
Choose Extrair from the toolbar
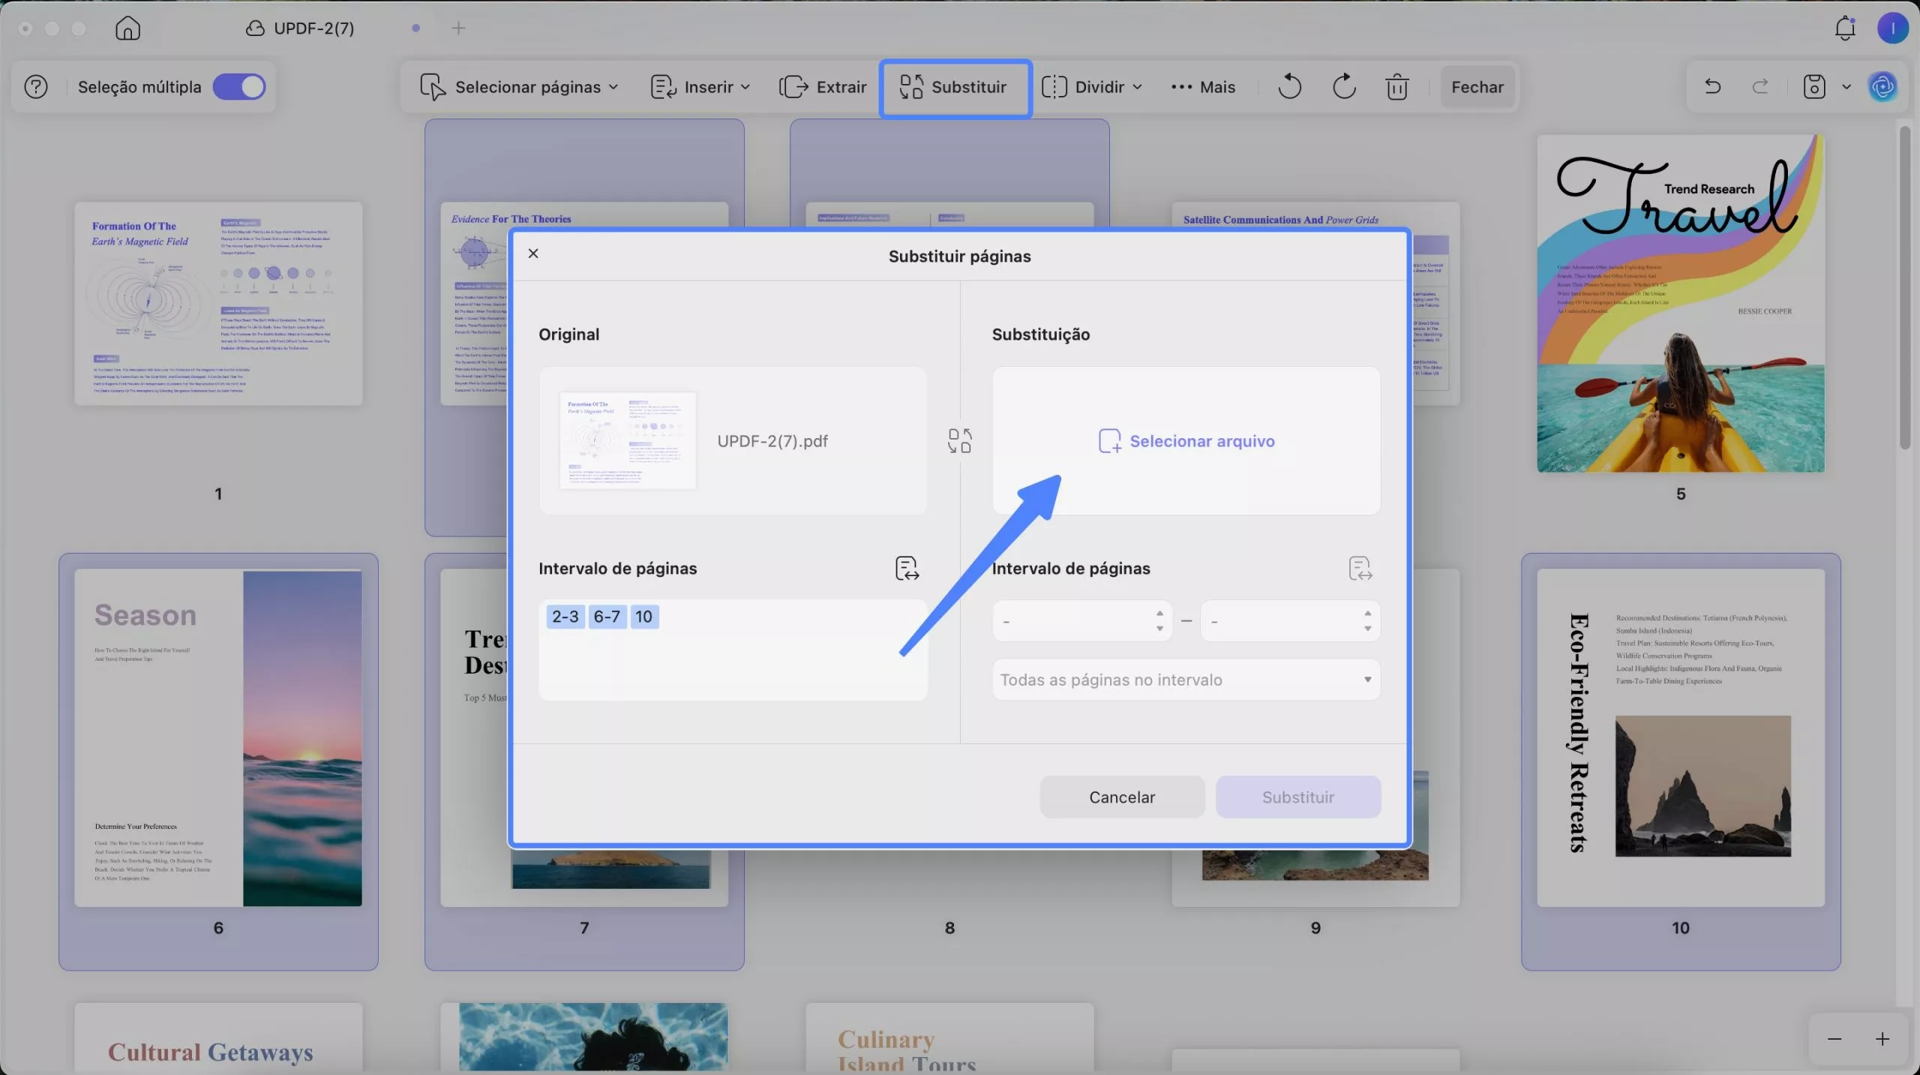coord(823,87)
